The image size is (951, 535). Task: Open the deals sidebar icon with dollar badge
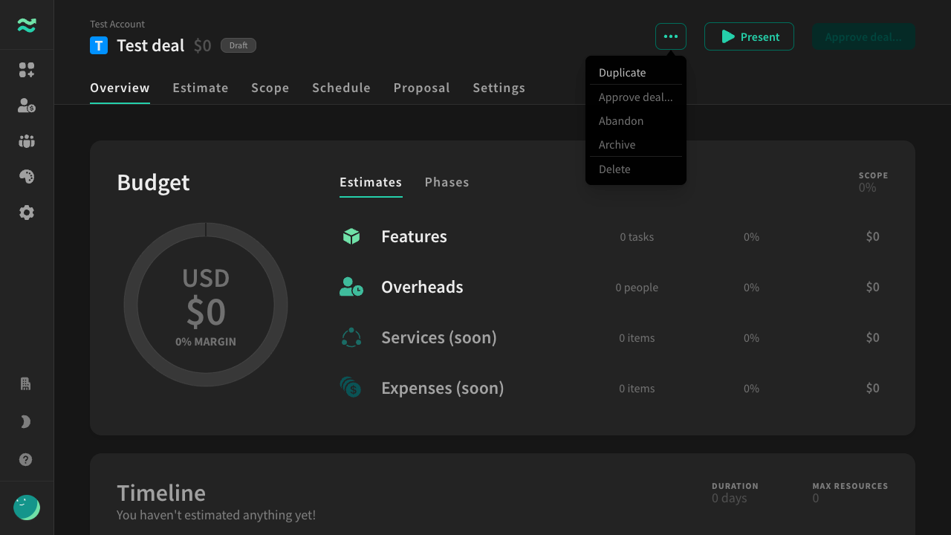pos(27,106)
